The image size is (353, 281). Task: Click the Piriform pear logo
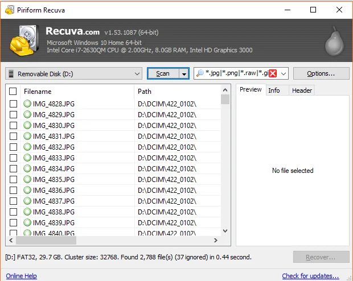tap(334, 41)
